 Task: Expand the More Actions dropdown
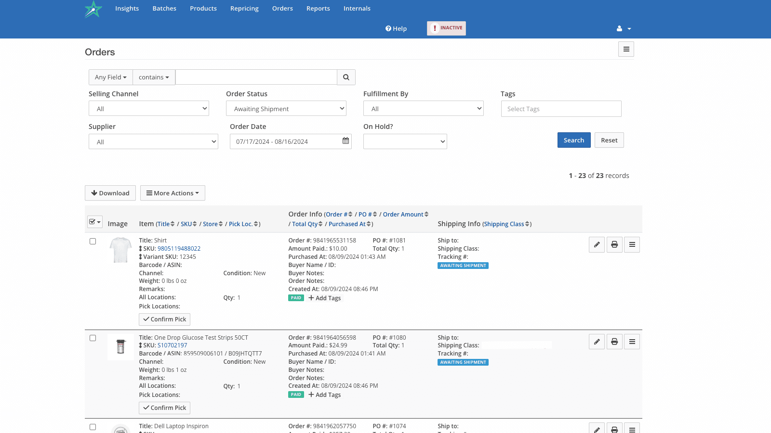[173, 193]
